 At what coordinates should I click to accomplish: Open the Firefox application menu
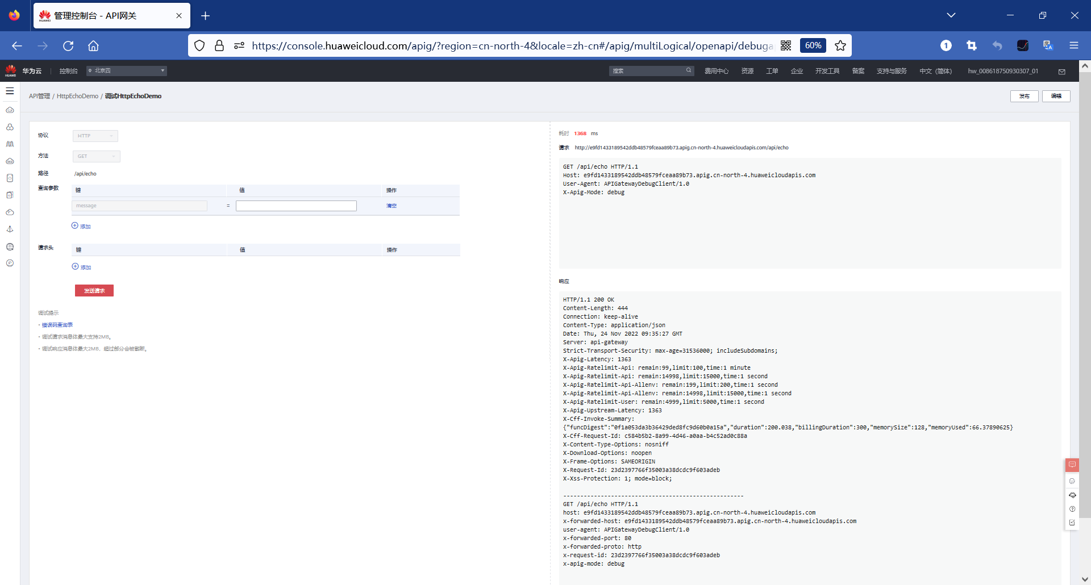coord(1073,45)
